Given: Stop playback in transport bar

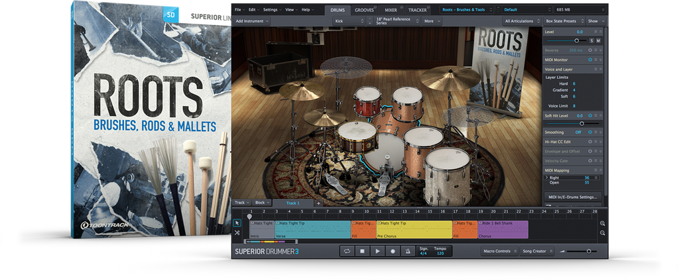Looking at the screenshot, I should (x=362, y=251).
